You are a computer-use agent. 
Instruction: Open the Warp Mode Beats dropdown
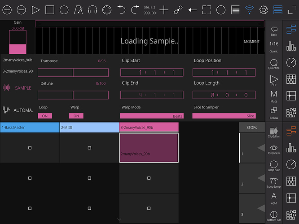click(x=152, y=116)
